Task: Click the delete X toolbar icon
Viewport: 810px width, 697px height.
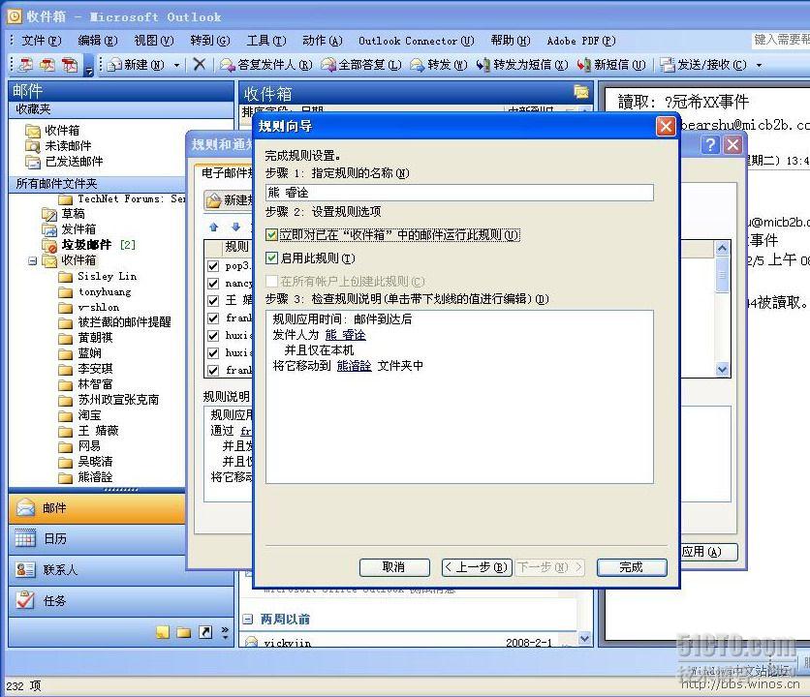Action: point(200,64)
